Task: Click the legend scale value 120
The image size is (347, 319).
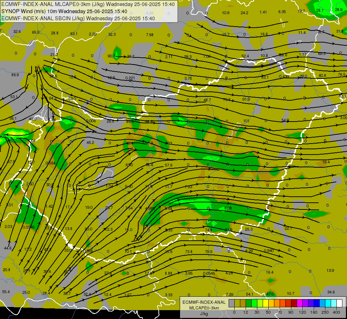Action: click(x=302, y=312)
